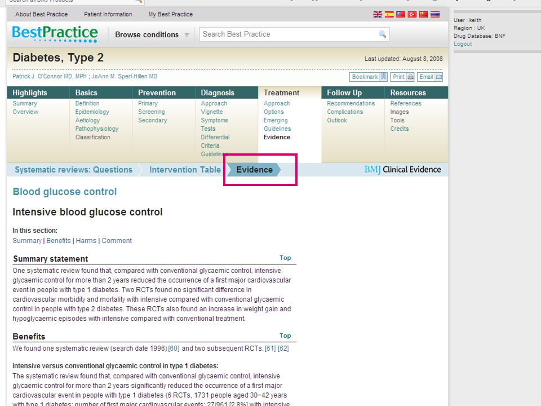Screen dimensions: 541x406
Task: Open reference [62] citation
Action: click(x=283, y=348)
